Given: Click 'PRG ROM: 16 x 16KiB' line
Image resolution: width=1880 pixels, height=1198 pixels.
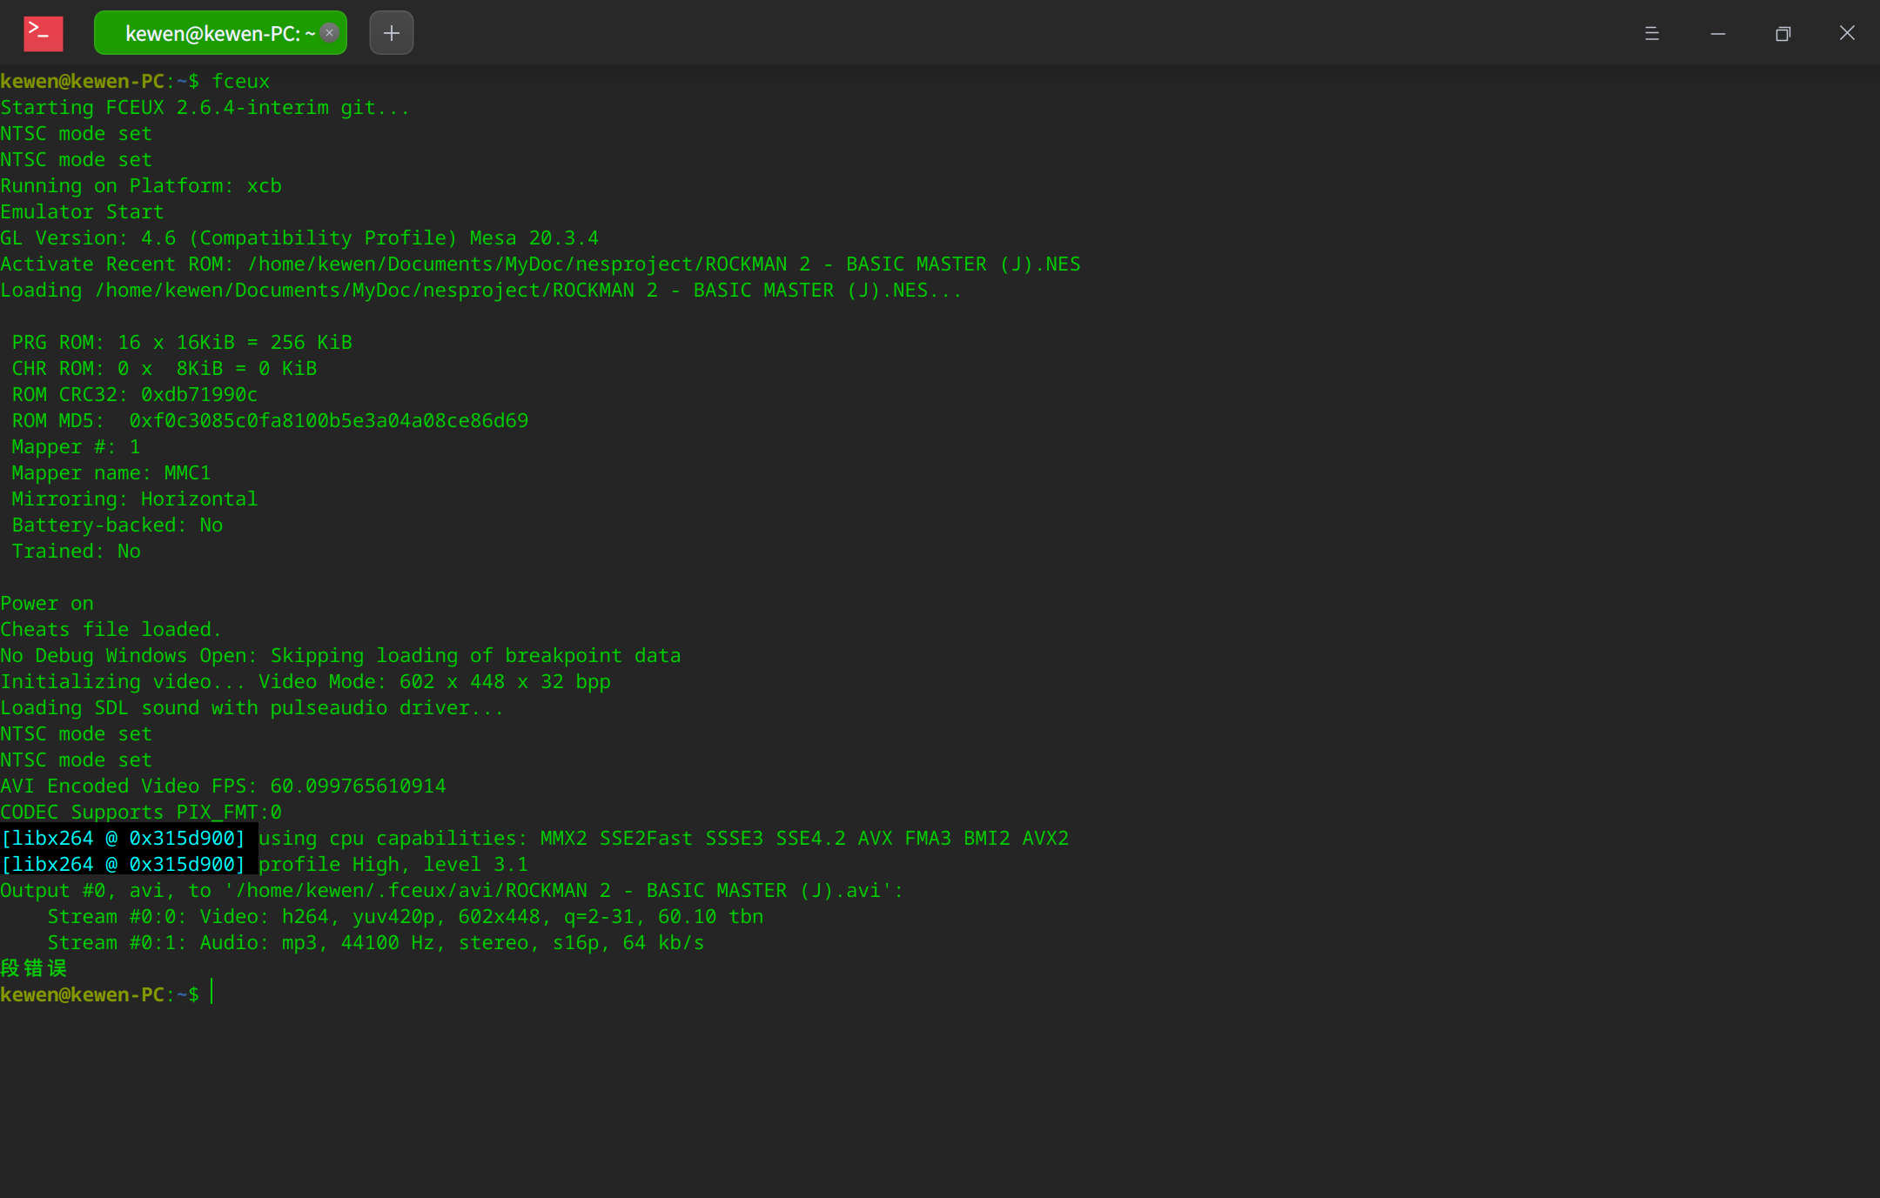Looking at the screenshot, I should point(182,342).
